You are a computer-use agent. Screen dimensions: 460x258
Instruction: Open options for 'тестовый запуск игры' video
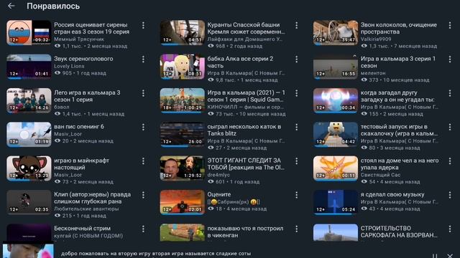(x=450, y=128)
